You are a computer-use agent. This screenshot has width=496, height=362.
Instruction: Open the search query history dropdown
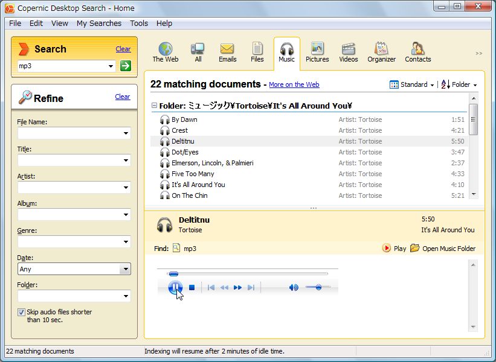[111, 66]
